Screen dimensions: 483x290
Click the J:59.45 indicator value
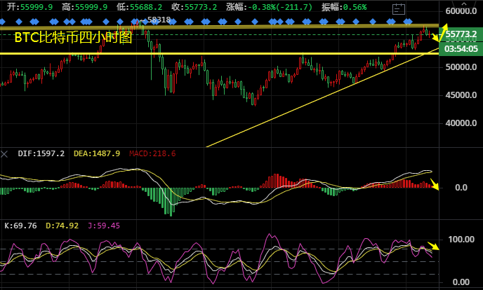click(104, 226)
